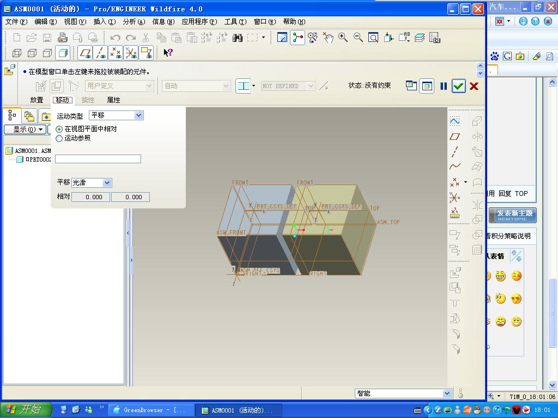Screen dimensions: 558x418
Task: Click the datum curve tool icon
Action: [455, 167]
